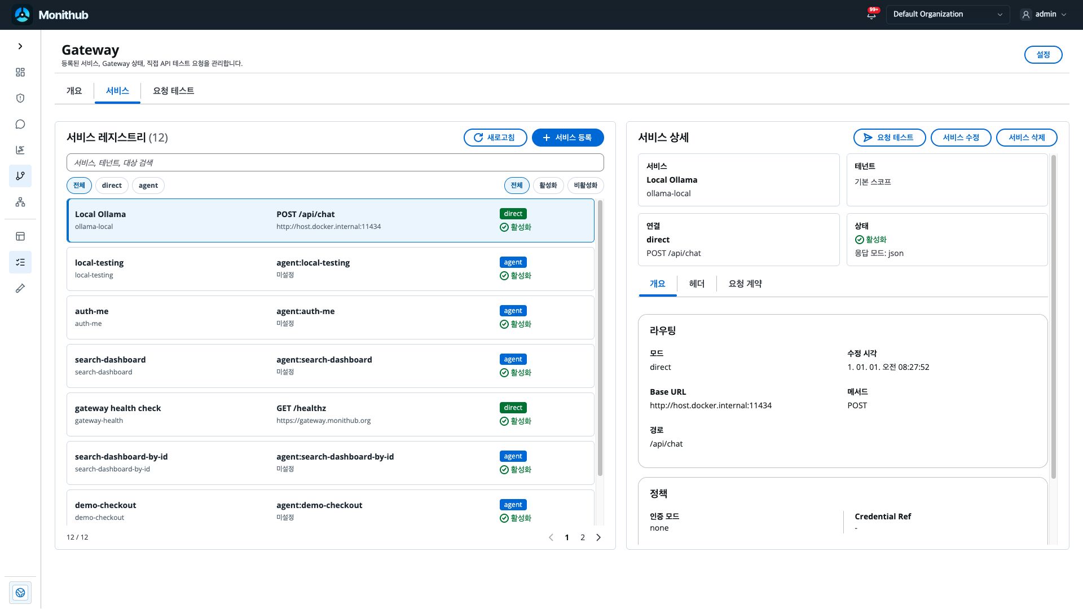Expand the sidebar with the chevron arrow
Viewport: 1083px width, 609px height.
pos(20,46)
